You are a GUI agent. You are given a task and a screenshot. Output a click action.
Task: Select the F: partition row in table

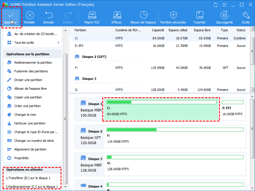click(159, 68)
